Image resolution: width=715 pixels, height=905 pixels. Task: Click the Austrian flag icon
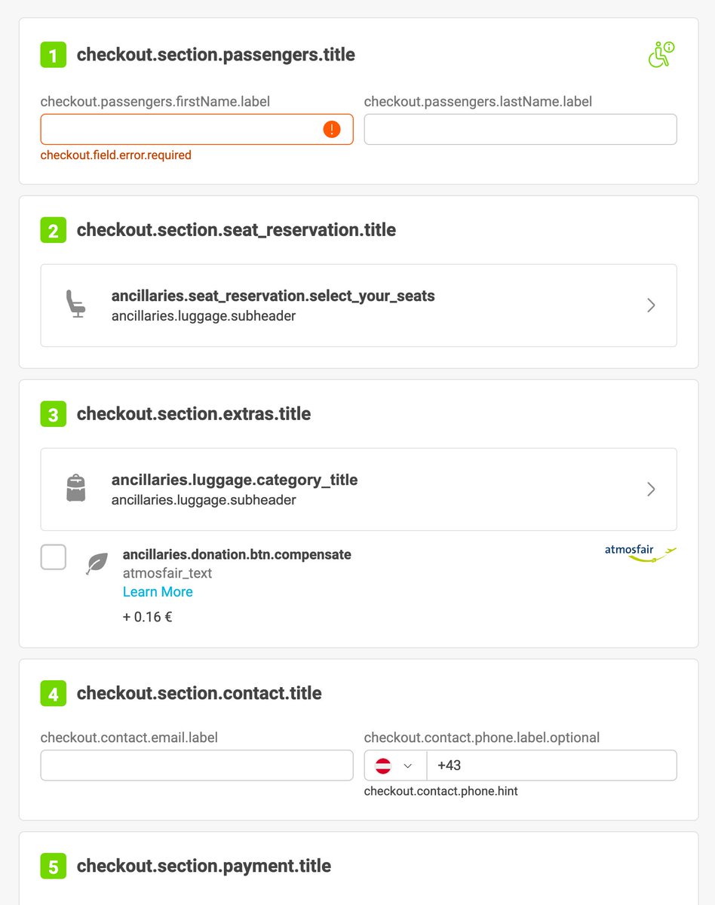383,765
